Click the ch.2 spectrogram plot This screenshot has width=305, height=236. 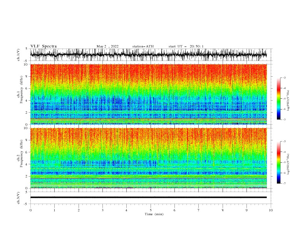pos(148,158)
